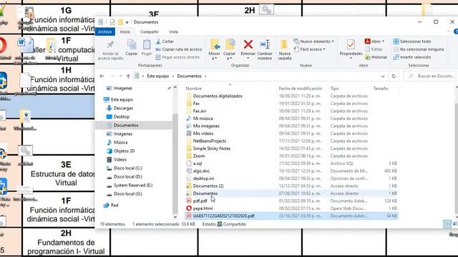Sort by Fecha de modificación column
458x257 pixels.
tap(301, 89)
